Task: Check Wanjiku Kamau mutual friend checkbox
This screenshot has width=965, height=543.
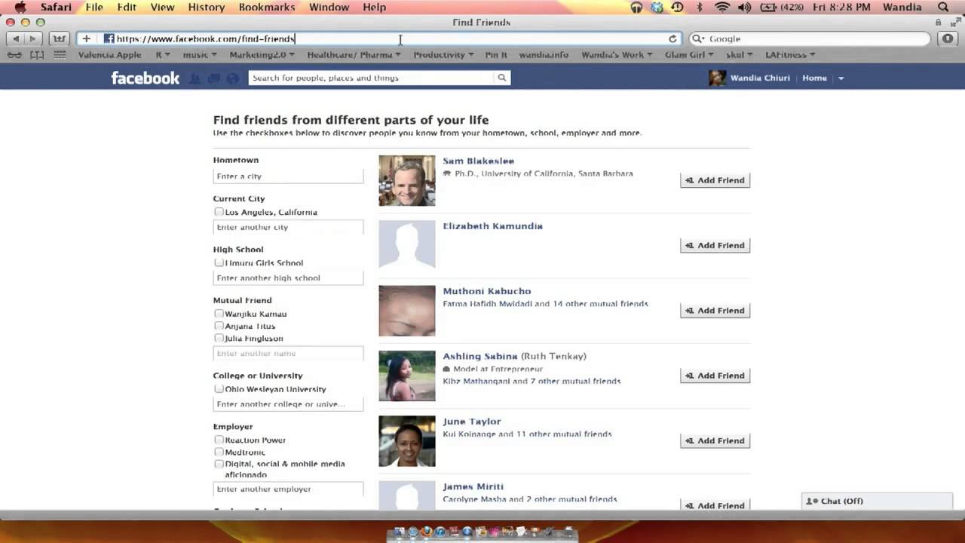Action: click(219, 314)
